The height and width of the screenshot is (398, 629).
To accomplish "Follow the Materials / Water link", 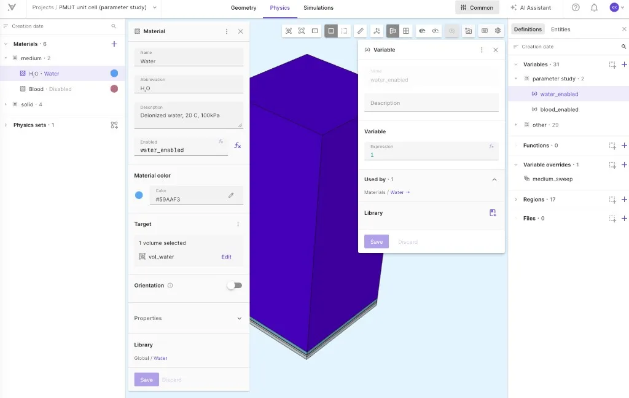I will tap(397, 193).
